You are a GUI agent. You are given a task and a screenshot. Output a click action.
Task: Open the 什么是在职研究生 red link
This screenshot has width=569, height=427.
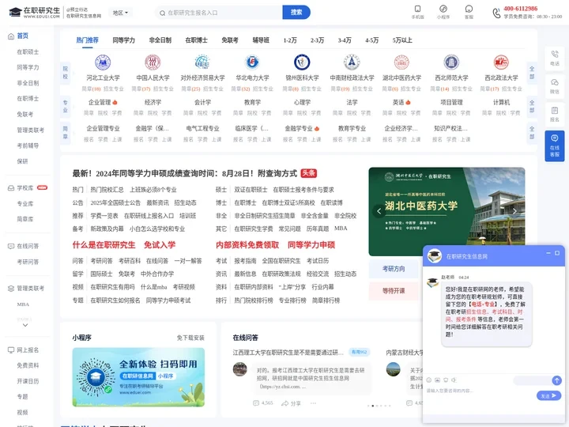point(104,245)
